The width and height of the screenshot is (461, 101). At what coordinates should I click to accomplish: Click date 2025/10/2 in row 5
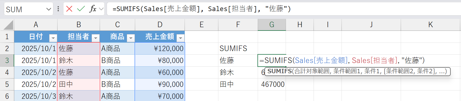click(x=36, y=84)
